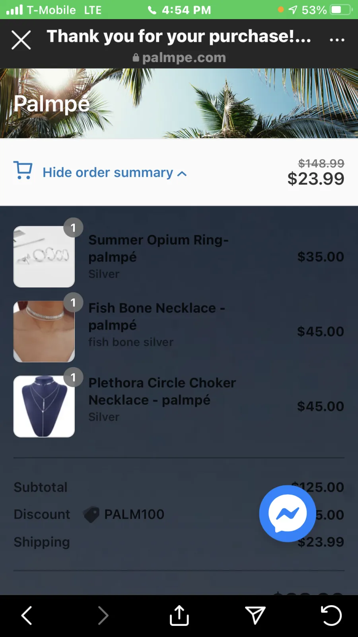Go back with the left arrow
The width and height of the screenshot is (358, 637).
(x=27, y=616)
